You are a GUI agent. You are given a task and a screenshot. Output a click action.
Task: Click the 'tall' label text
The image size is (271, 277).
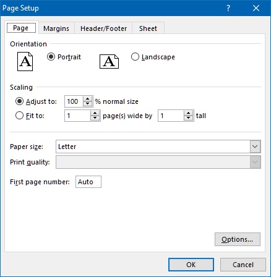[x=201, y=116]
